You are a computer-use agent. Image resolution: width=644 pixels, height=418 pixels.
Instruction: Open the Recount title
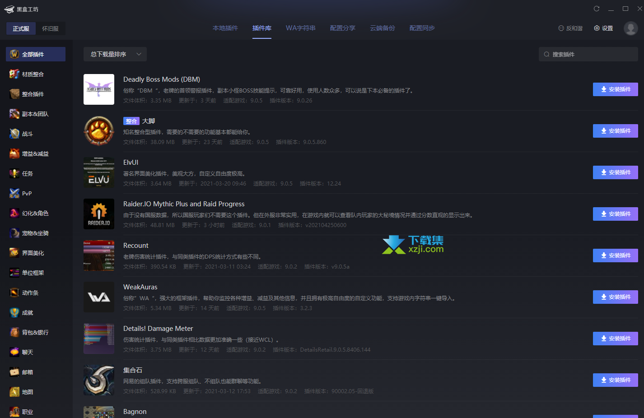coord(136,246)
